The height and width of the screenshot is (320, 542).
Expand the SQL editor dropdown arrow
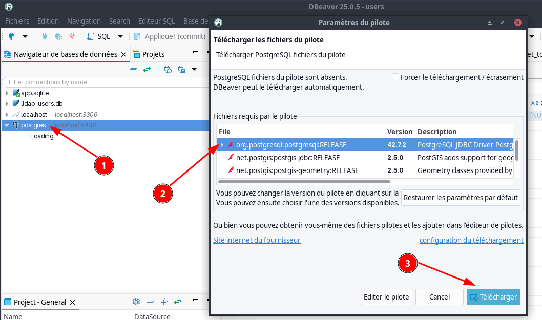pos(120,36)
